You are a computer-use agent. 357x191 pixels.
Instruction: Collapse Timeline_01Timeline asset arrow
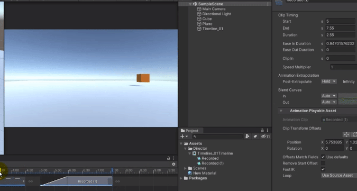(190, 153)
